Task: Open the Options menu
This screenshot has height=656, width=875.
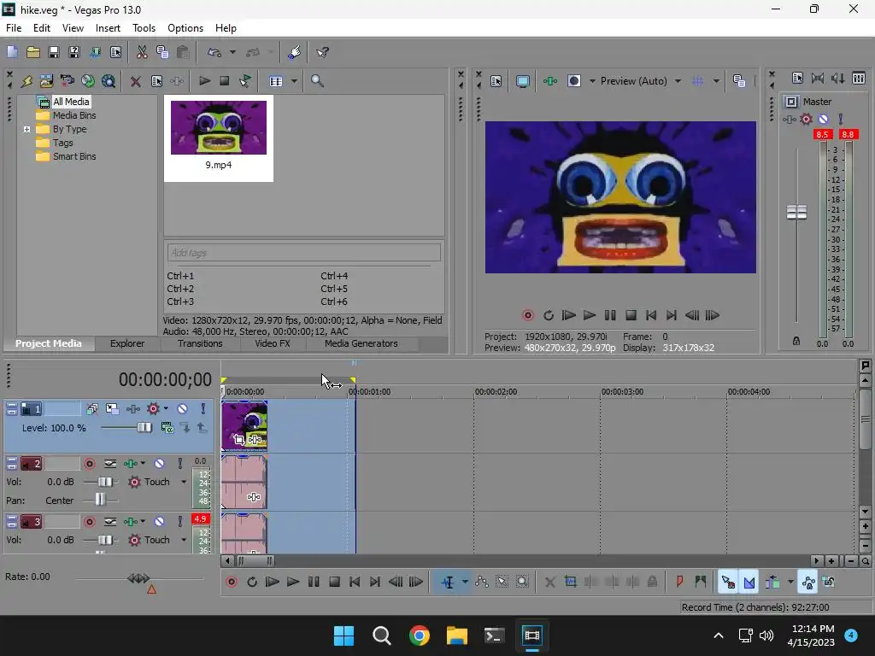Action: pyautogui.click(x=185, y=28)
